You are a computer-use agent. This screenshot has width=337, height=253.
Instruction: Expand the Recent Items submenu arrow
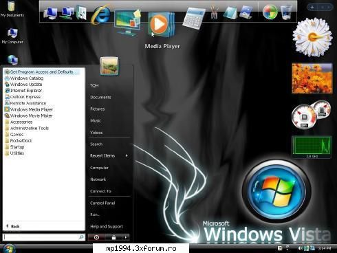127,155
